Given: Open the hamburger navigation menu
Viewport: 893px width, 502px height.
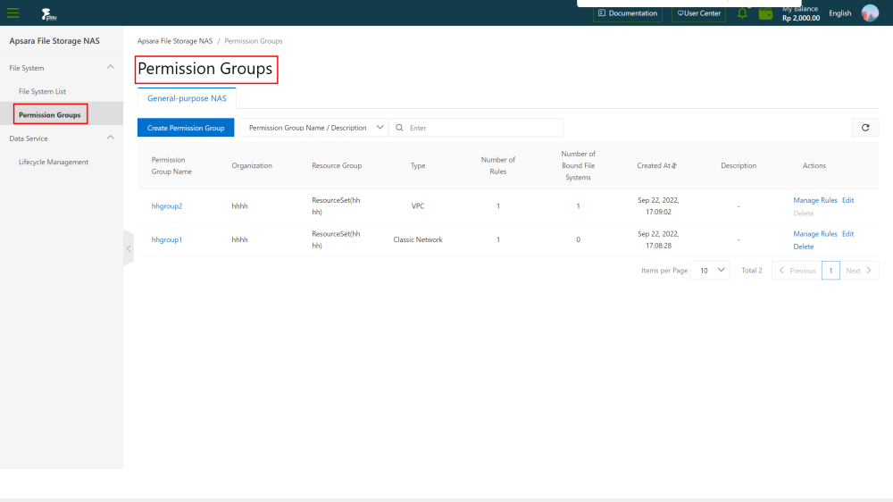Looking at the screenshot, I should (x=13, y=13).
